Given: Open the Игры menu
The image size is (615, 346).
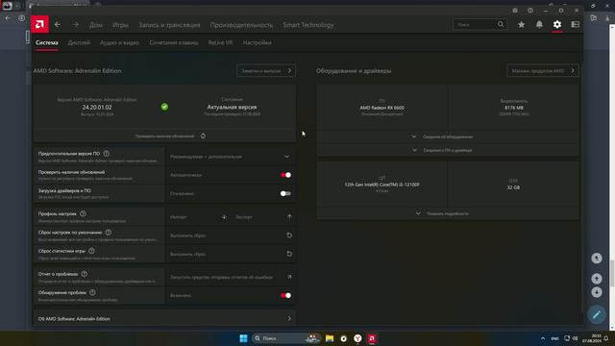Looking at the screenshot, I should tap(120, 25).
